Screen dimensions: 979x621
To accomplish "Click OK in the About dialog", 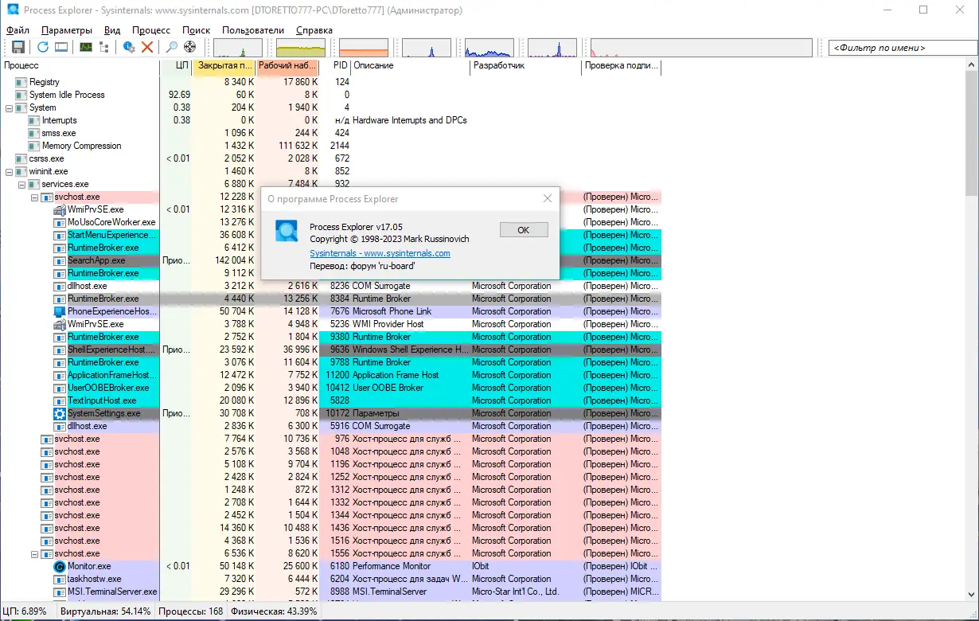I will coord(524,229).
